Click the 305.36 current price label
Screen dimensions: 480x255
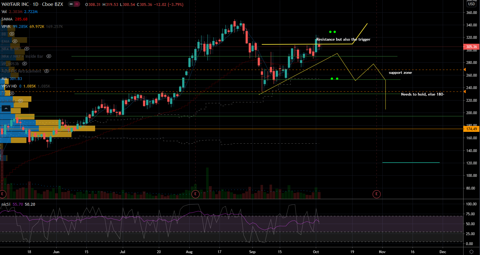click(471, 47)
